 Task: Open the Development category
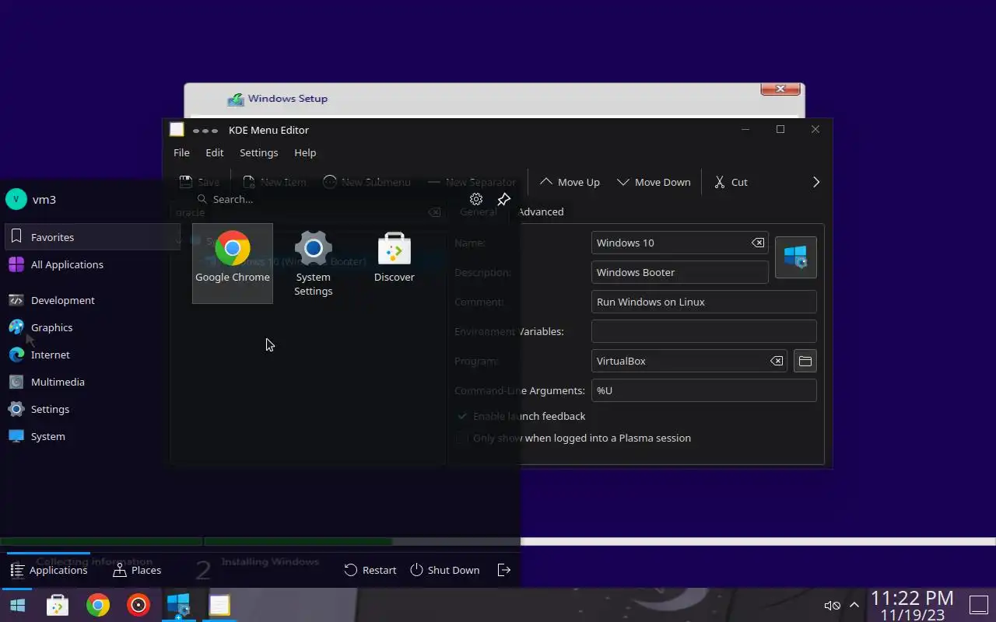pos(92,300)
